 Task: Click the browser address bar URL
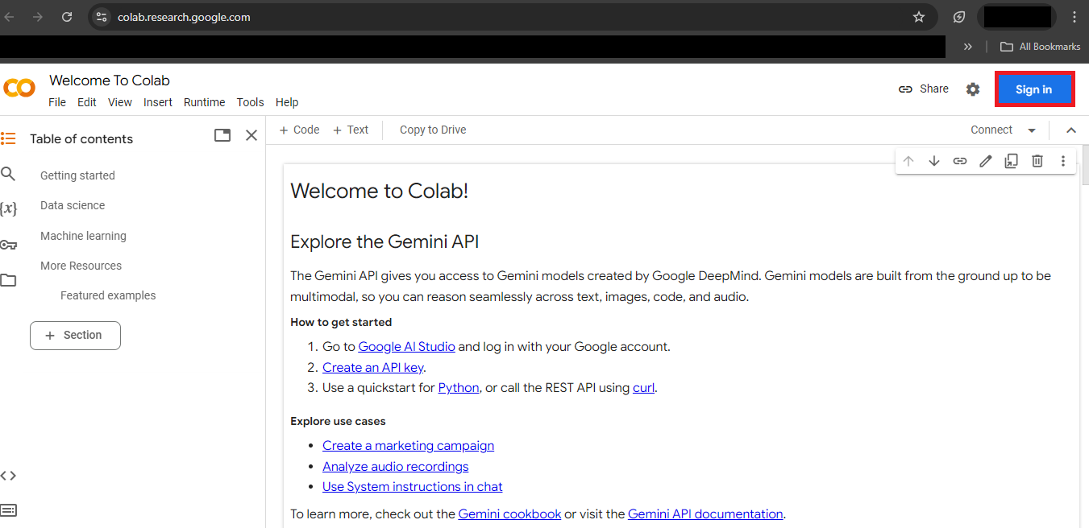tap(184, 17)
